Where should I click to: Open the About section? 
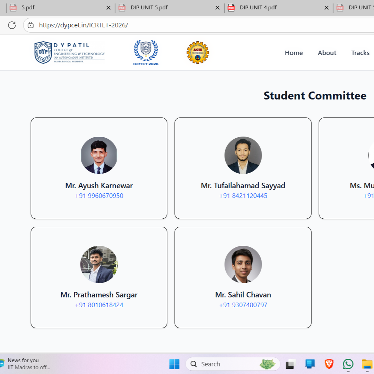point(327,53)
